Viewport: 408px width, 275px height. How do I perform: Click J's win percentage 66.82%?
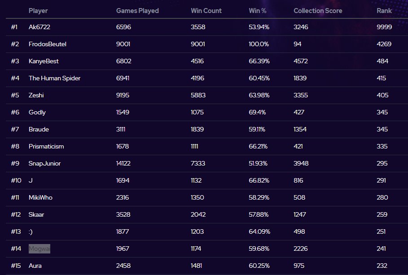259,180
